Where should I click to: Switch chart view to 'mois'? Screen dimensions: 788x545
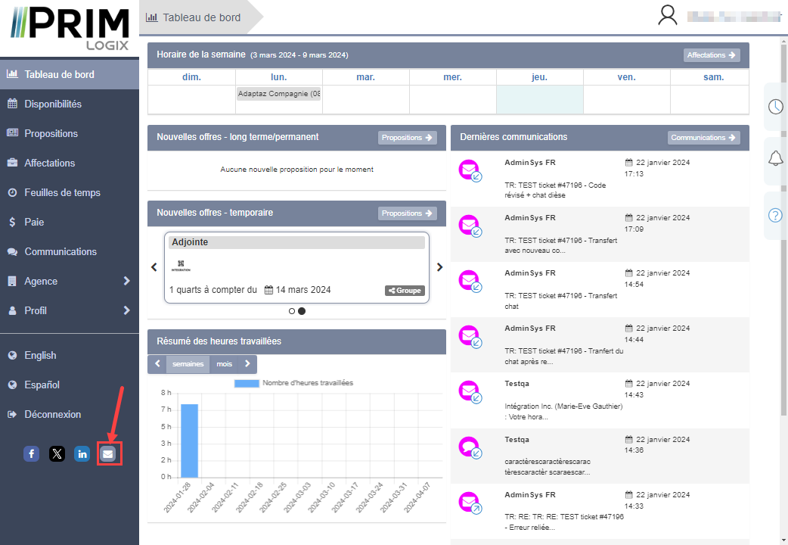(x=225, y=364)
